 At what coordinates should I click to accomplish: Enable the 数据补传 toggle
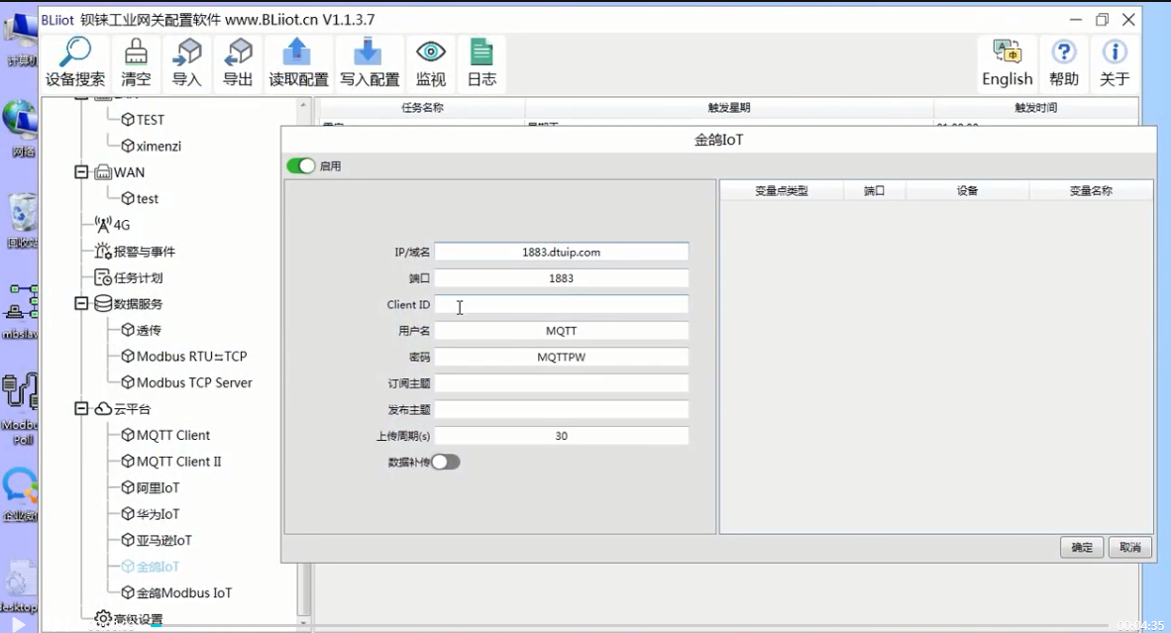(x=446, y=462)
